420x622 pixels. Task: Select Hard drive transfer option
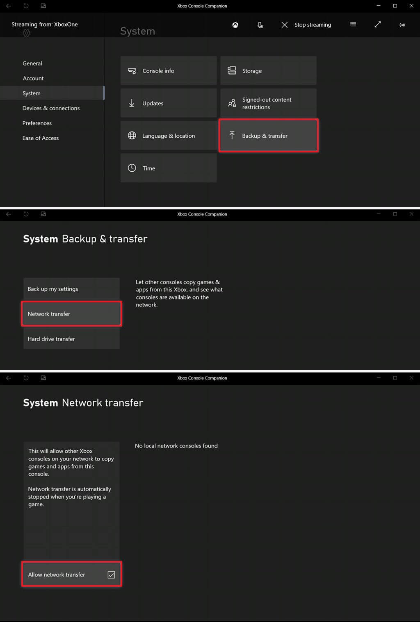71,339
